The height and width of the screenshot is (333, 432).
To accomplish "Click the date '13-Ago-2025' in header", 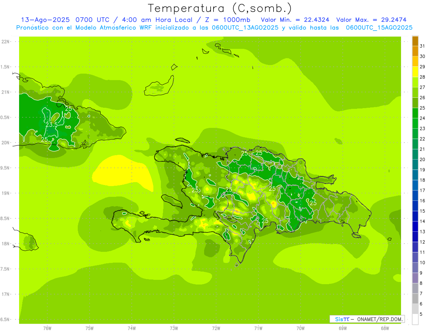I will 46,20.
